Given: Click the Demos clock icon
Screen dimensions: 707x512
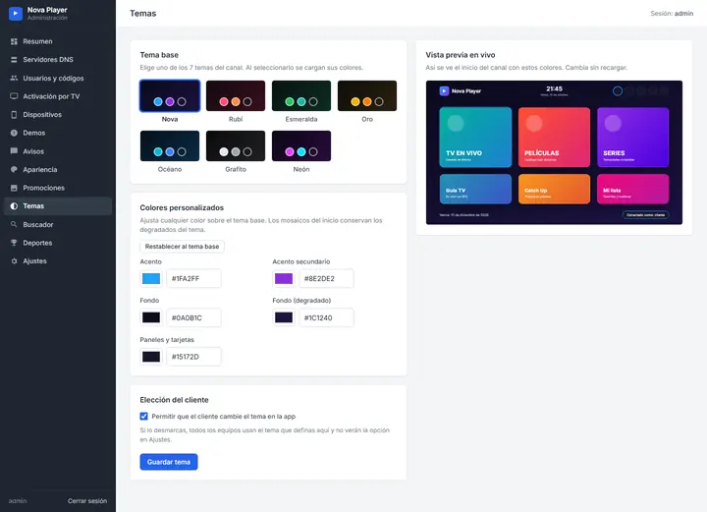Looking at the screenshot, I should [14, 133].
